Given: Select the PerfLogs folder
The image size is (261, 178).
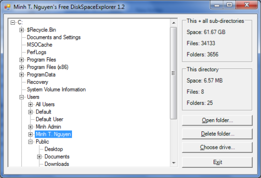Looking at the screenshot, I should [x=37, y=52].
